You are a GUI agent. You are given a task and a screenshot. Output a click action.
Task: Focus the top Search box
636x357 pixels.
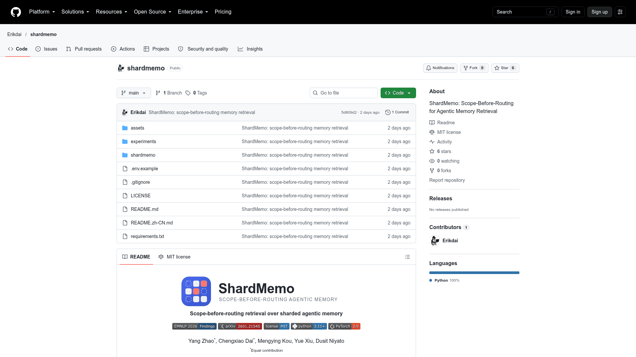(x=525, y=12)
